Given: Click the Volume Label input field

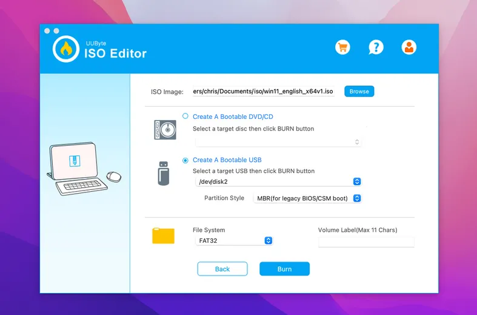Looking at the screenshot, I should coord(366,242).
